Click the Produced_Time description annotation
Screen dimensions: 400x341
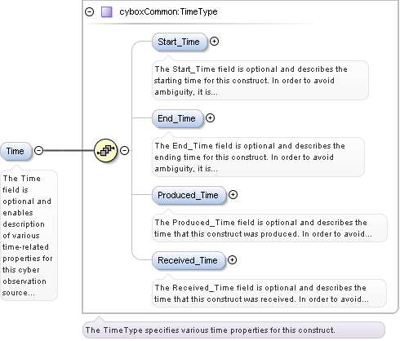[269, 228]
